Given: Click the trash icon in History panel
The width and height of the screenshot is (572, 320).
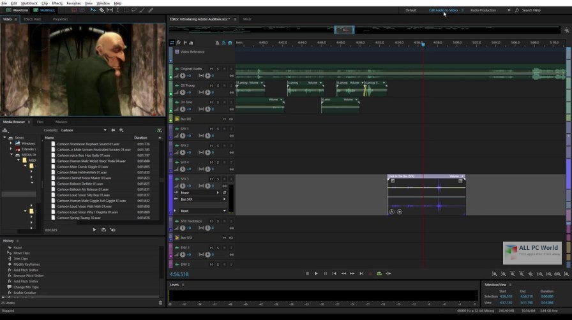Looking at the screenshot, I should 160,303.
